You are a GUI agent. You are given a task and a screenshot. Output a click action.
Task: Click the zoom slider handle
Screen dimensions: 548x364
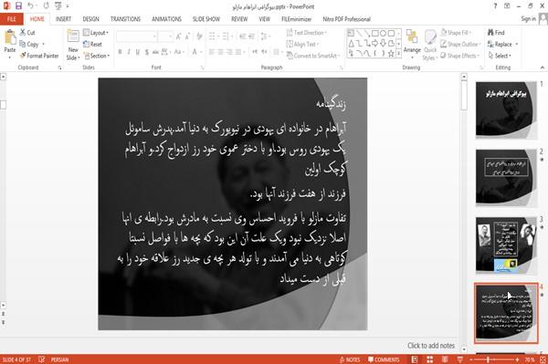click(x=488, y=359)
